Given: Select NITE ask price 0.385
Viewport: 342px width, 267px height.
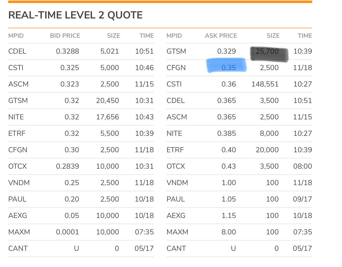Looking at the screenshot, I should (x=226, y=133).
